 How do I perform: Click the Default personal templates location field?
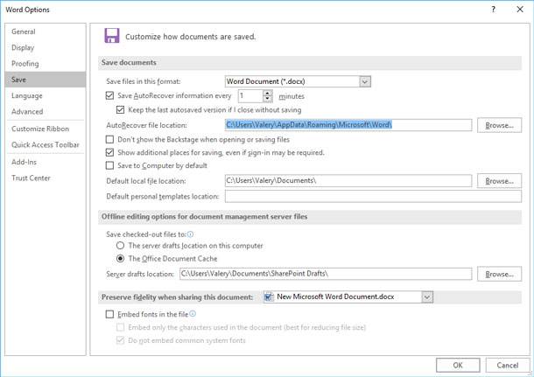[x=373, y=196]
